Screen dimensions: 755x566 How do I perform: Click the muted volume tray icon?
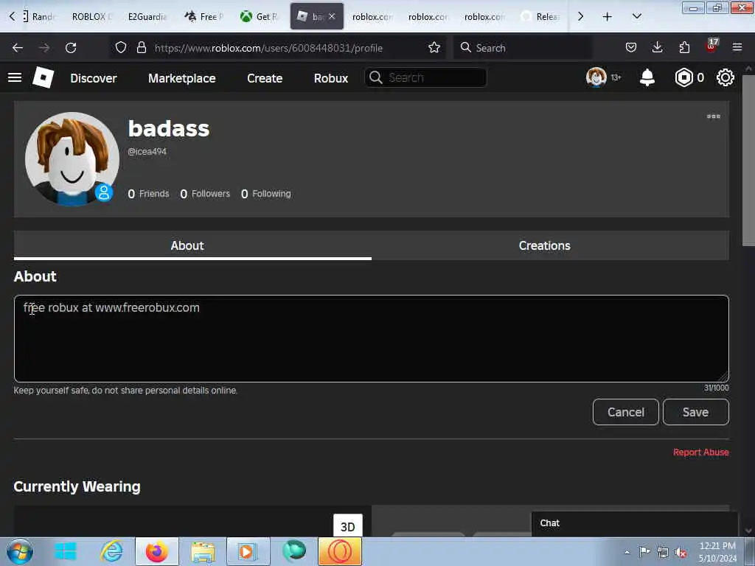(681, 552)
